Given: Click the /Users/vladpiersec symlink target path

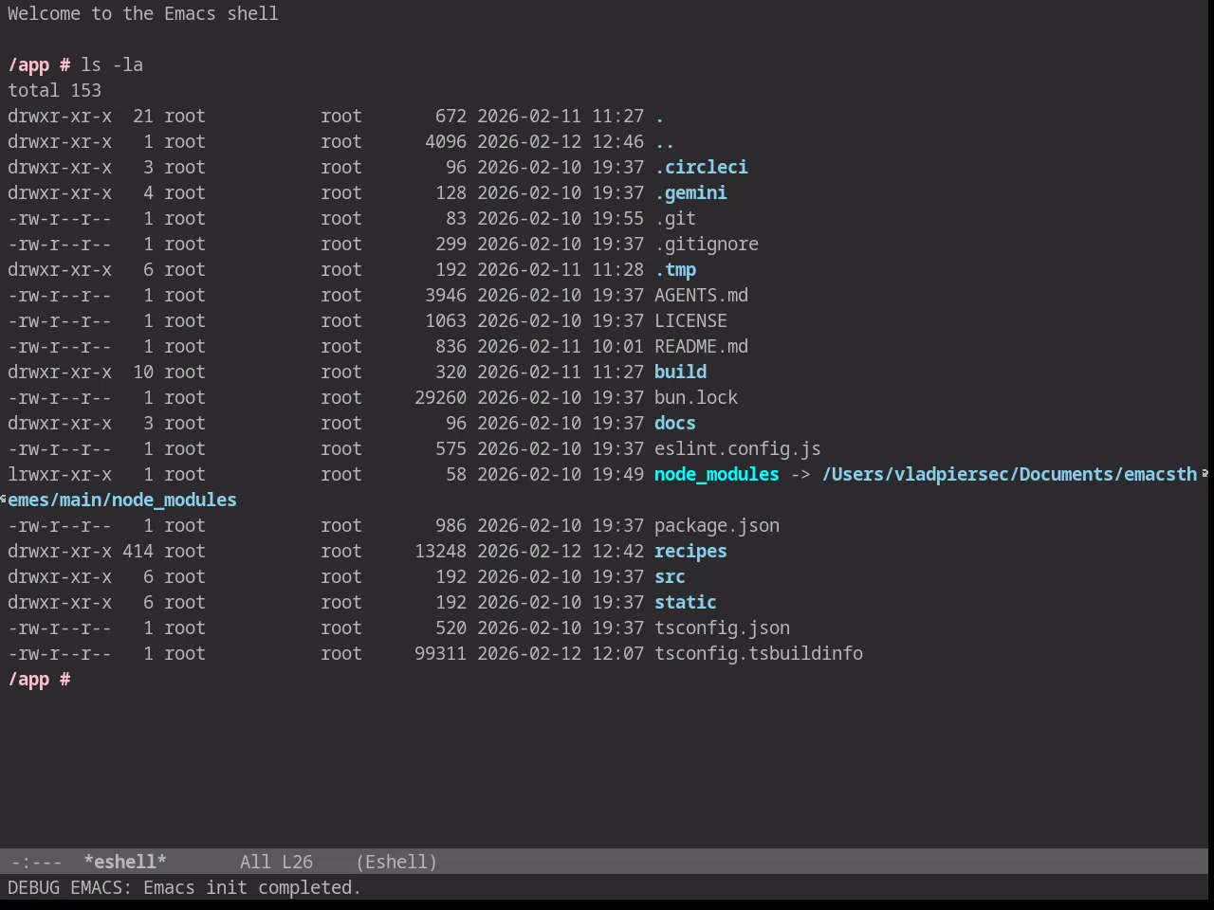Looking at the screenshot, I should 1009,474.
